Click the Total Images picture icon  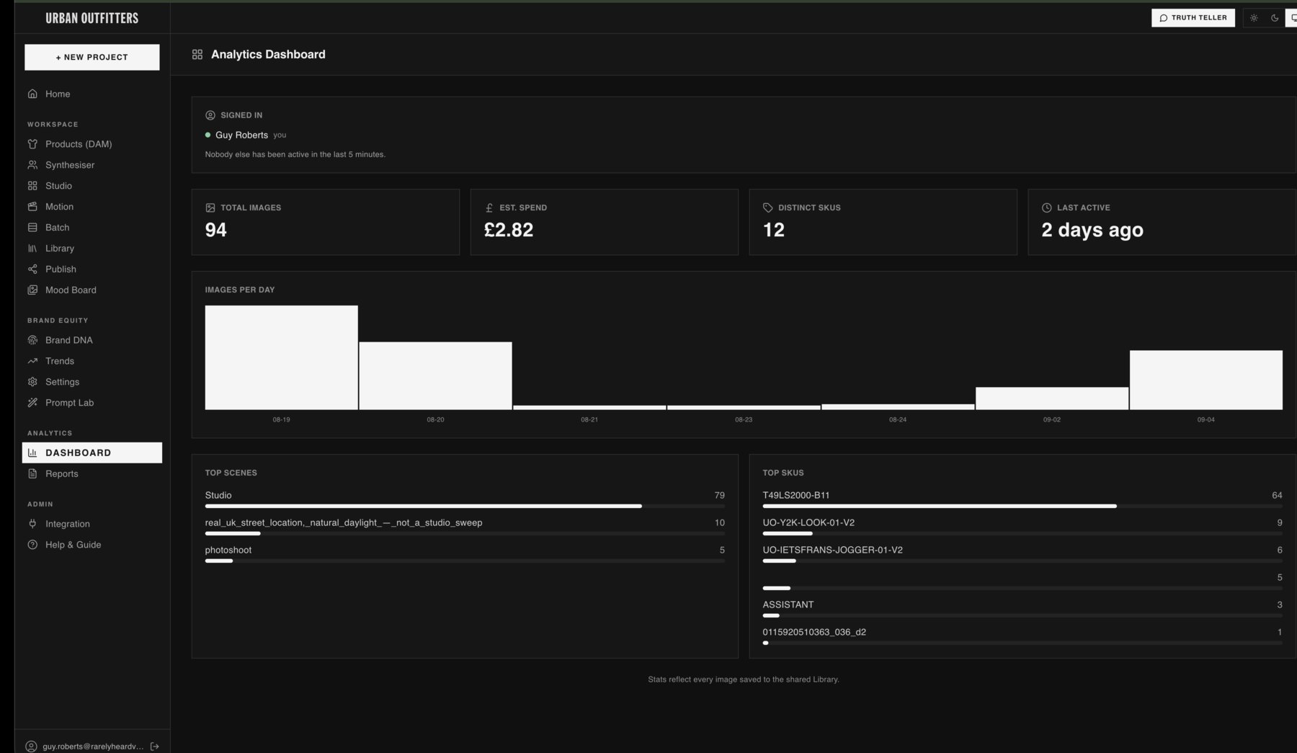click(x=210, y=208)
